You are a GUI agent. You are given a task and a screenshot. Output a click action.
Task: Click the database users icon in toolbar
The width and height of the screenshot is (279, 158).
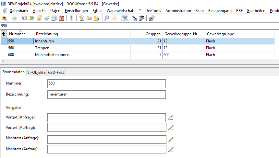tap(4, 18)
